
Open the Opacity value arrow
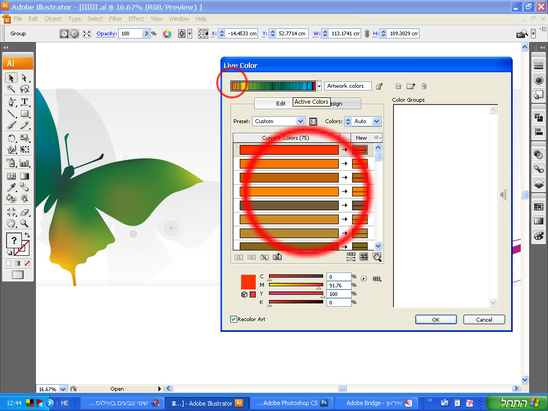pyautogui.click(x=147, y=34)
